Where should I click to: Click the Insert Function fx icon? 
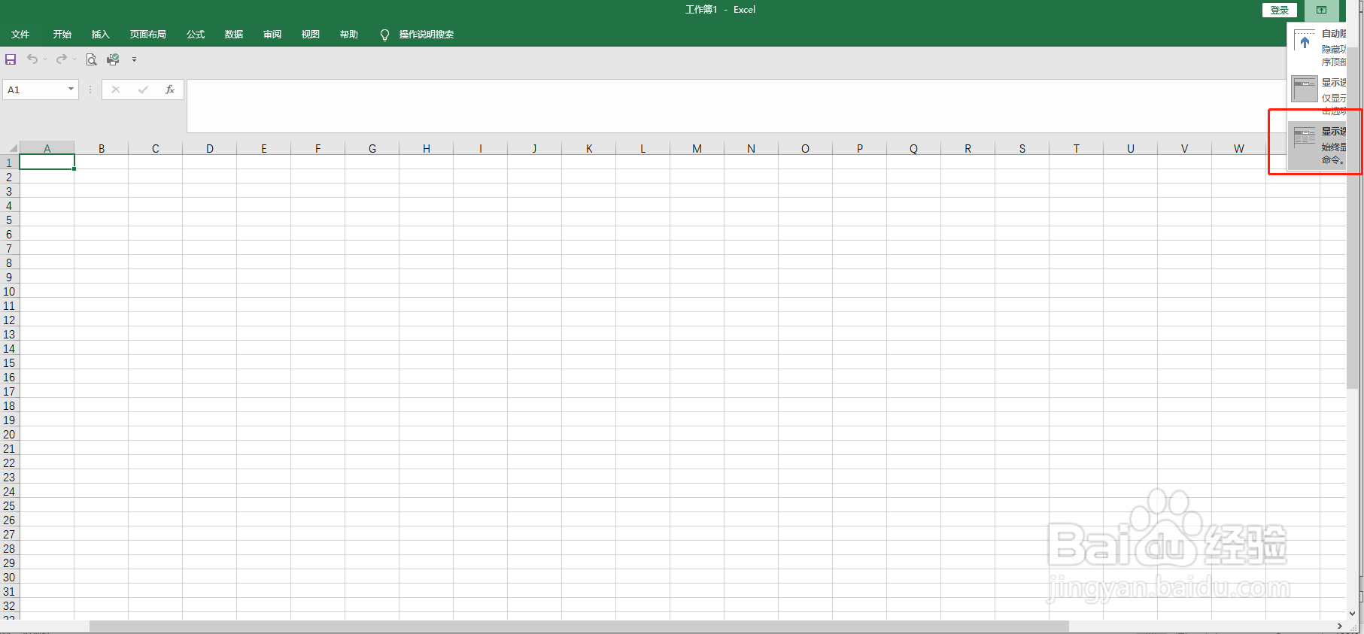click(x=170, y=89)
